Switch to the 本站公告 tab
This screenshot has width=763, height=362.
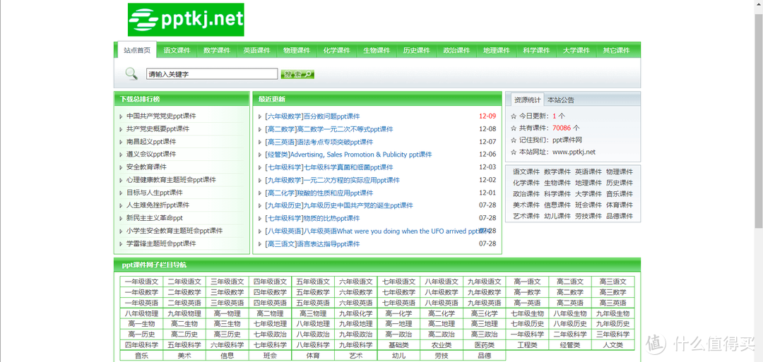pyautogui.click(x=560, y=100)
